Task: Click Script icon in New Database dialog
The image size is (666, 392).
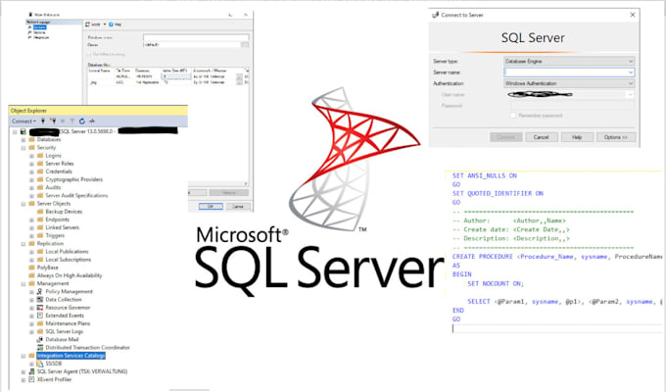Action: [88, 24]
